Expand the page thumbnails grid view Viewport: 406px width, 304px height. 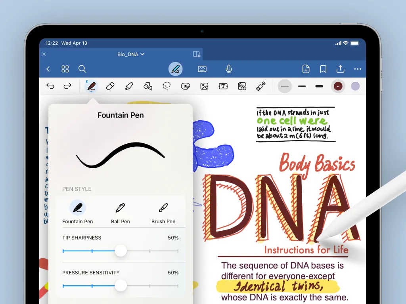65,69
